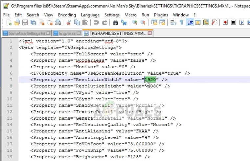Viewport: 250px width, 161px height.
Task: Click the Close All documents icon
Action: click(x=50, y=23)
